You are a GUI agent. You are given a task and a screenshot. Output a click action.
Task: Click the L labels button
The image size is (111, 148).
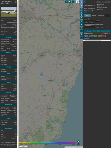point(81,12)
